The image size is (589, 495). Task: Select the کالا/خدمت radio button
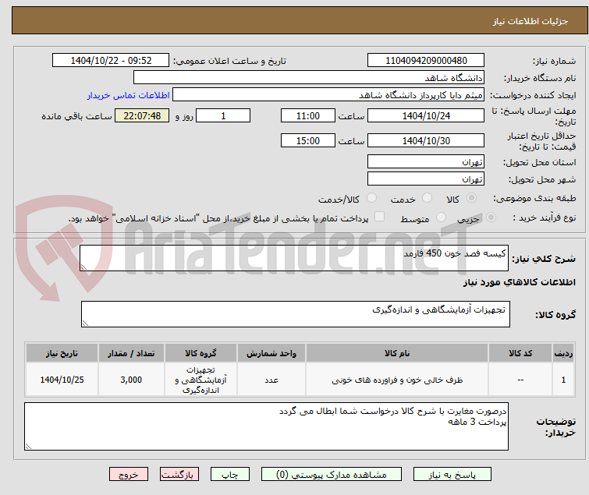coord(371,198)
